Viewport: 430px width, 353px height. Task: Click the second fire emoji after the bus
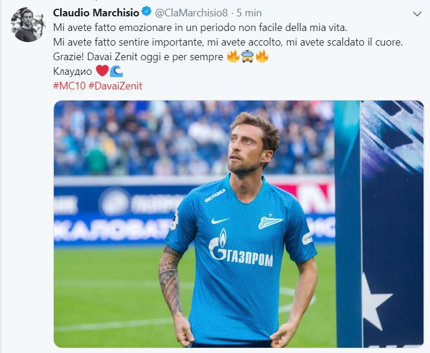[x=262, y=57]
